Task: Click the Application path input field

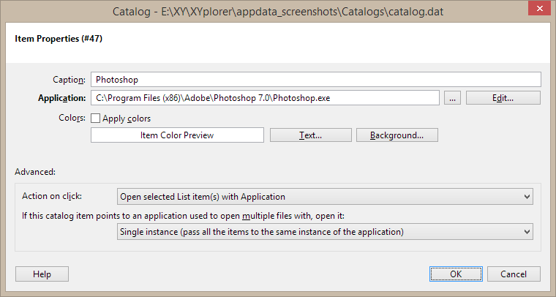Action: pos(264,97)
